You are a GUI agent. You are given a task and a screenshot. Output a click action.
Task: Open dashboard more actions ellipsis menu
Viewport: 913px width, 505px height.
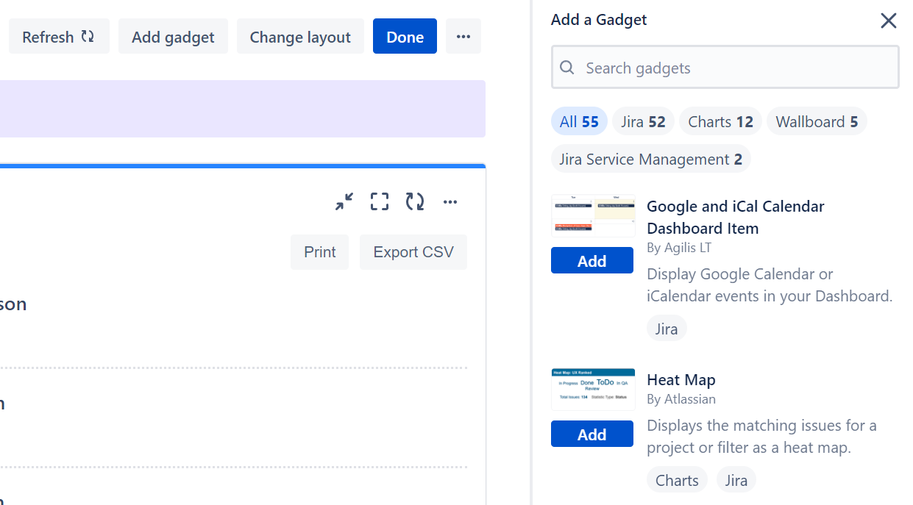(x=463, y=37)
